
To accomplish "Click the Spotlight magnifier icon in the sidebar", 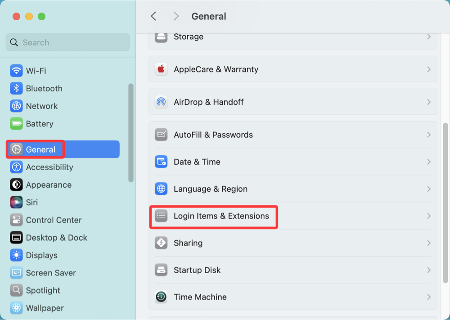I will point(16,290).
